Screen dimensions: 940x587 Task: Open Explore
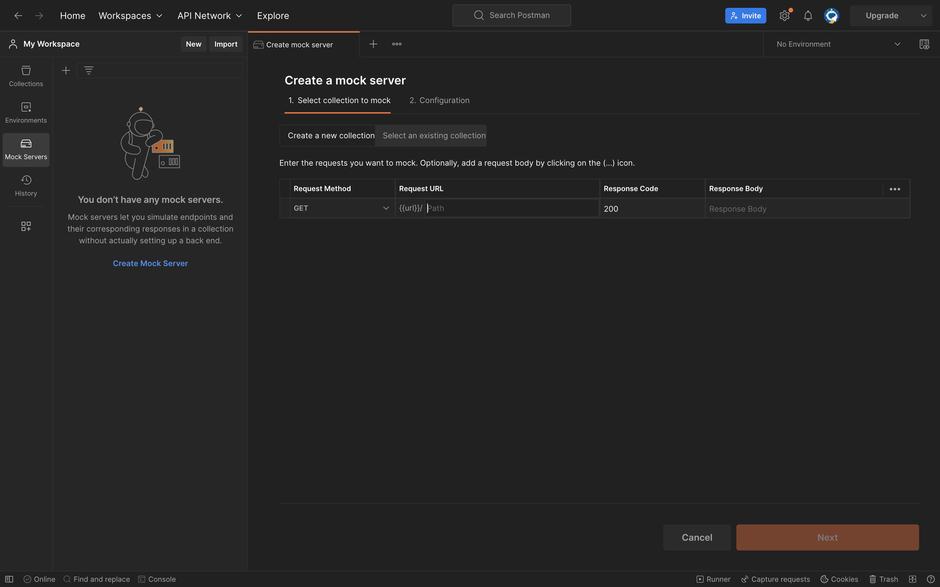pyautogui.click(x=273, y=16)
